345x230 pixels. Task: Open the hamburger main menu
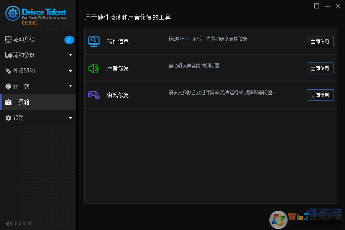pos(317,6)
